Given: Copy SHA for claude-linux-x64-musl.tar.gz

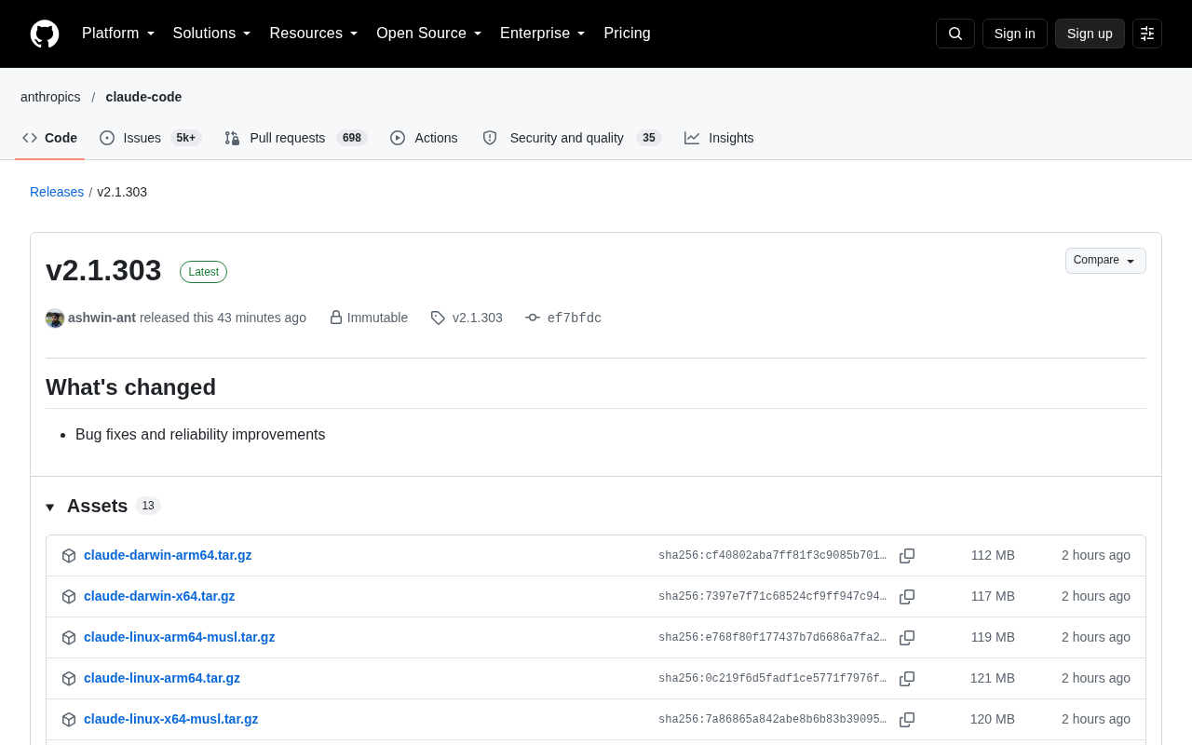Looking at the screenshot, I should 907,720.
